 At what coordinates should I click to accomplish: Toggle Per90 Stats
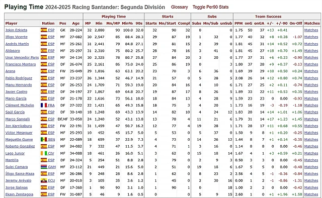coord(210,7)
